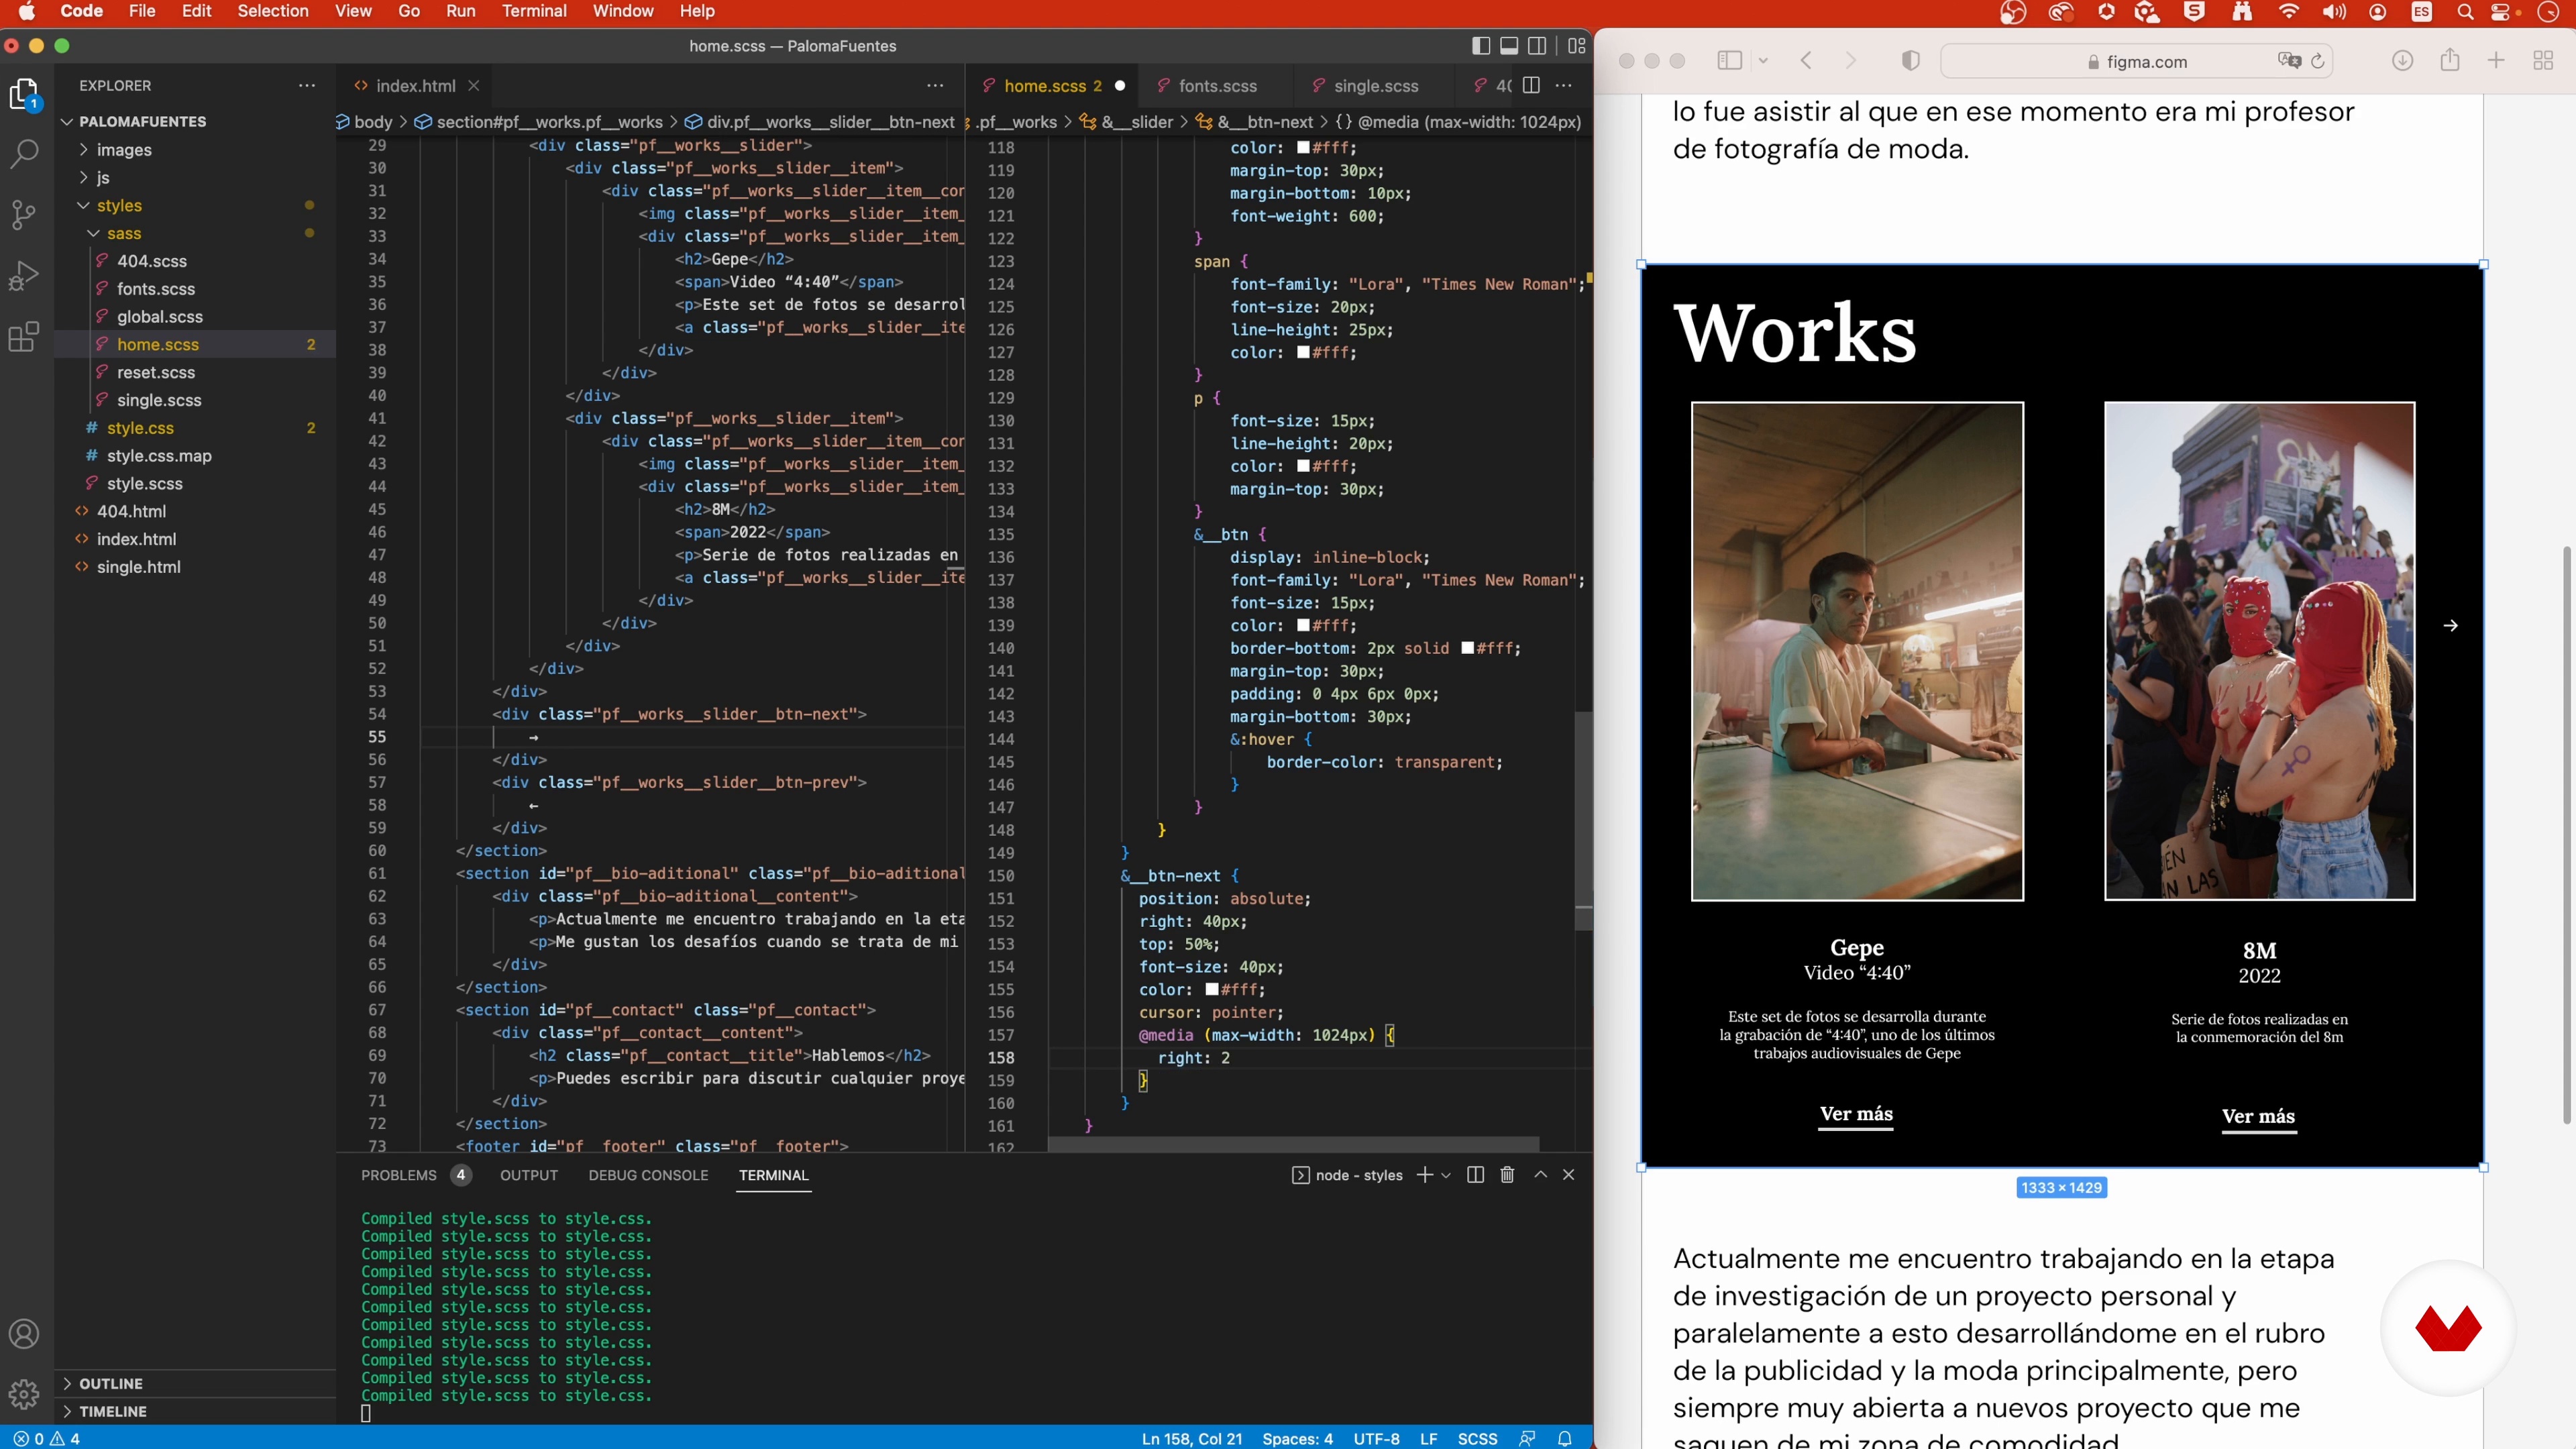Click white color swatch on line 155

1212,990
